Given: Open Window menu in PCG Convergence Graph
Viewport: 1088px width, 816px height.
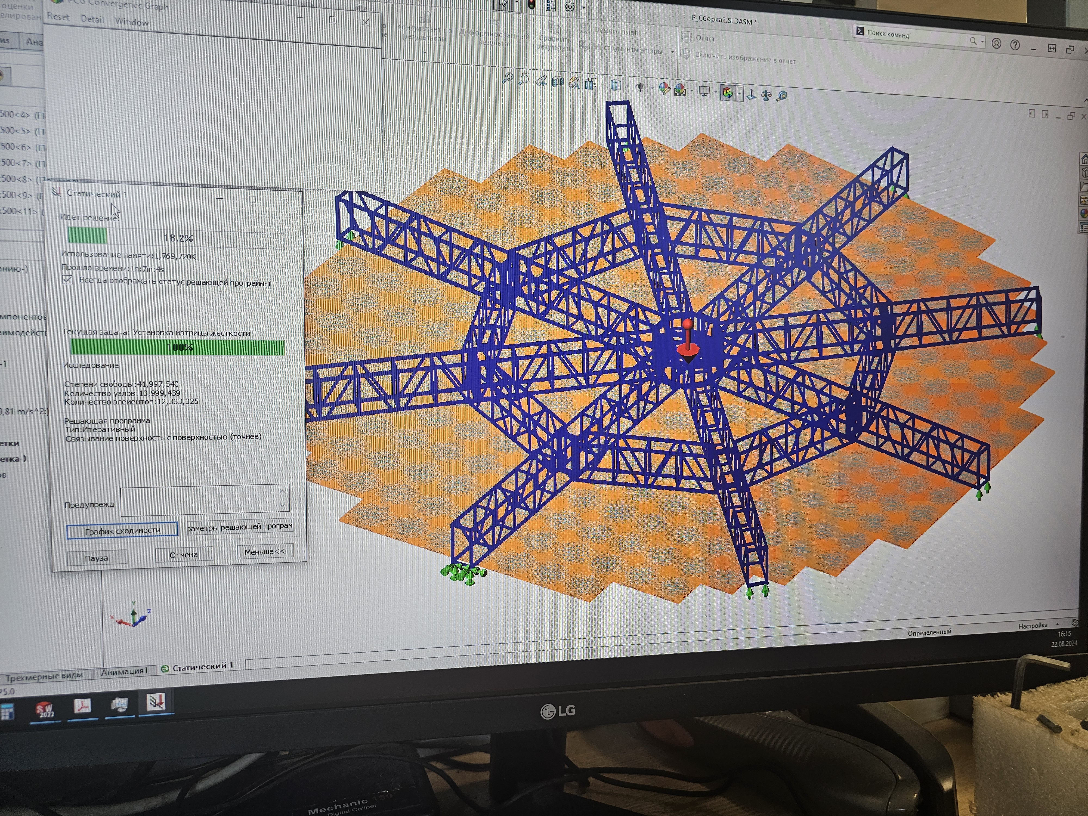Looking at the screenshot, I should point(131,22).
